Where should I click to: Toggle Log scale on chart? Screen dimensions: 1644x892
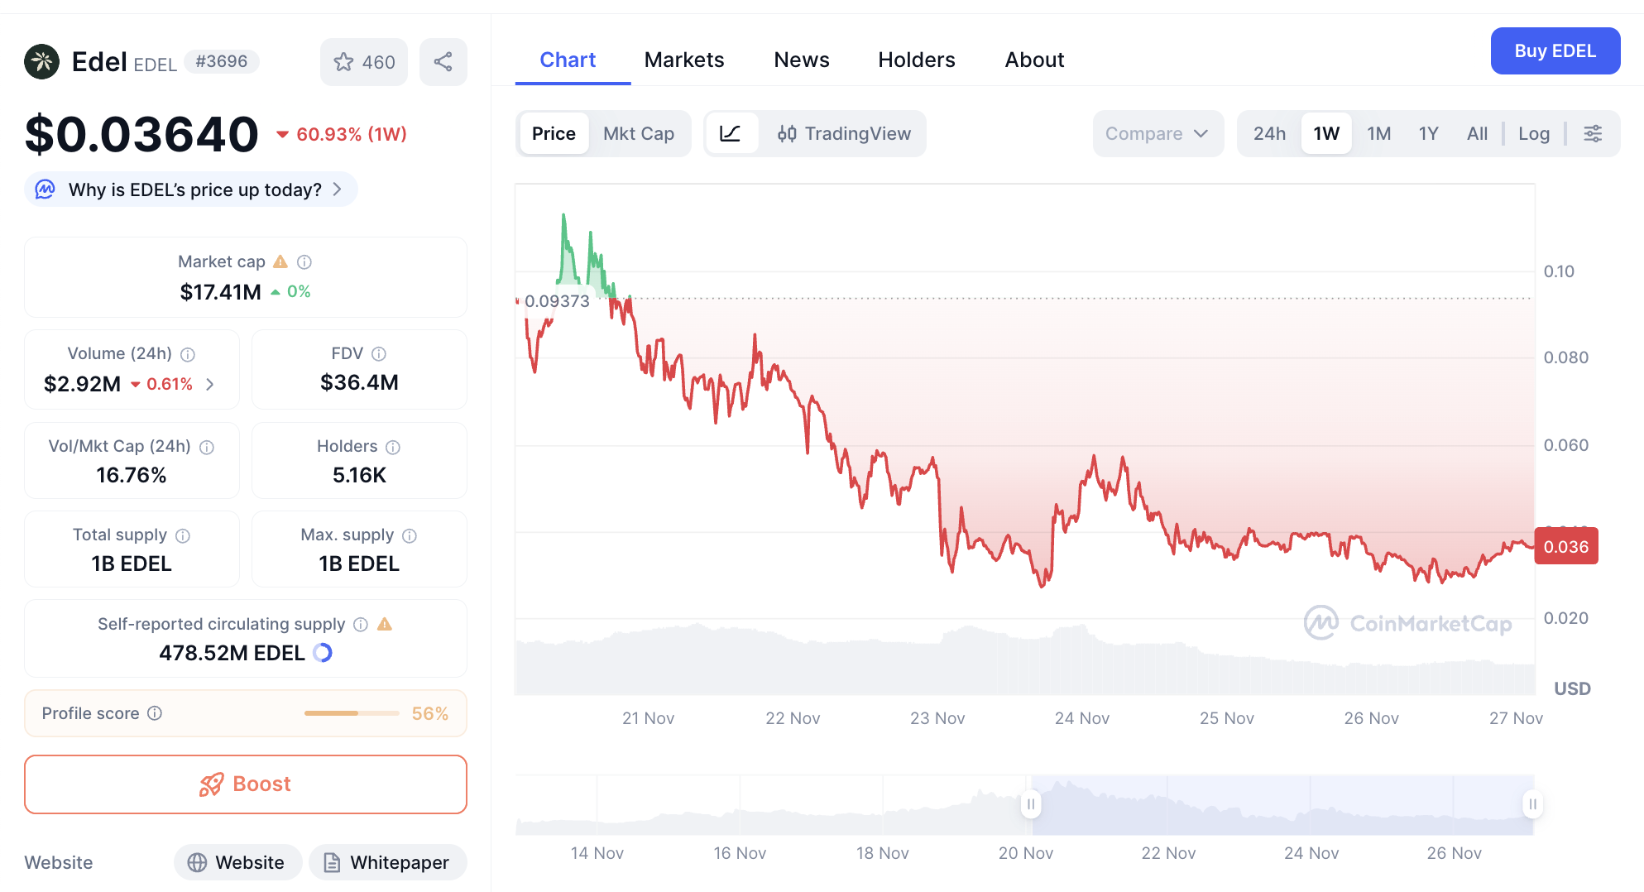[1533, 133]
